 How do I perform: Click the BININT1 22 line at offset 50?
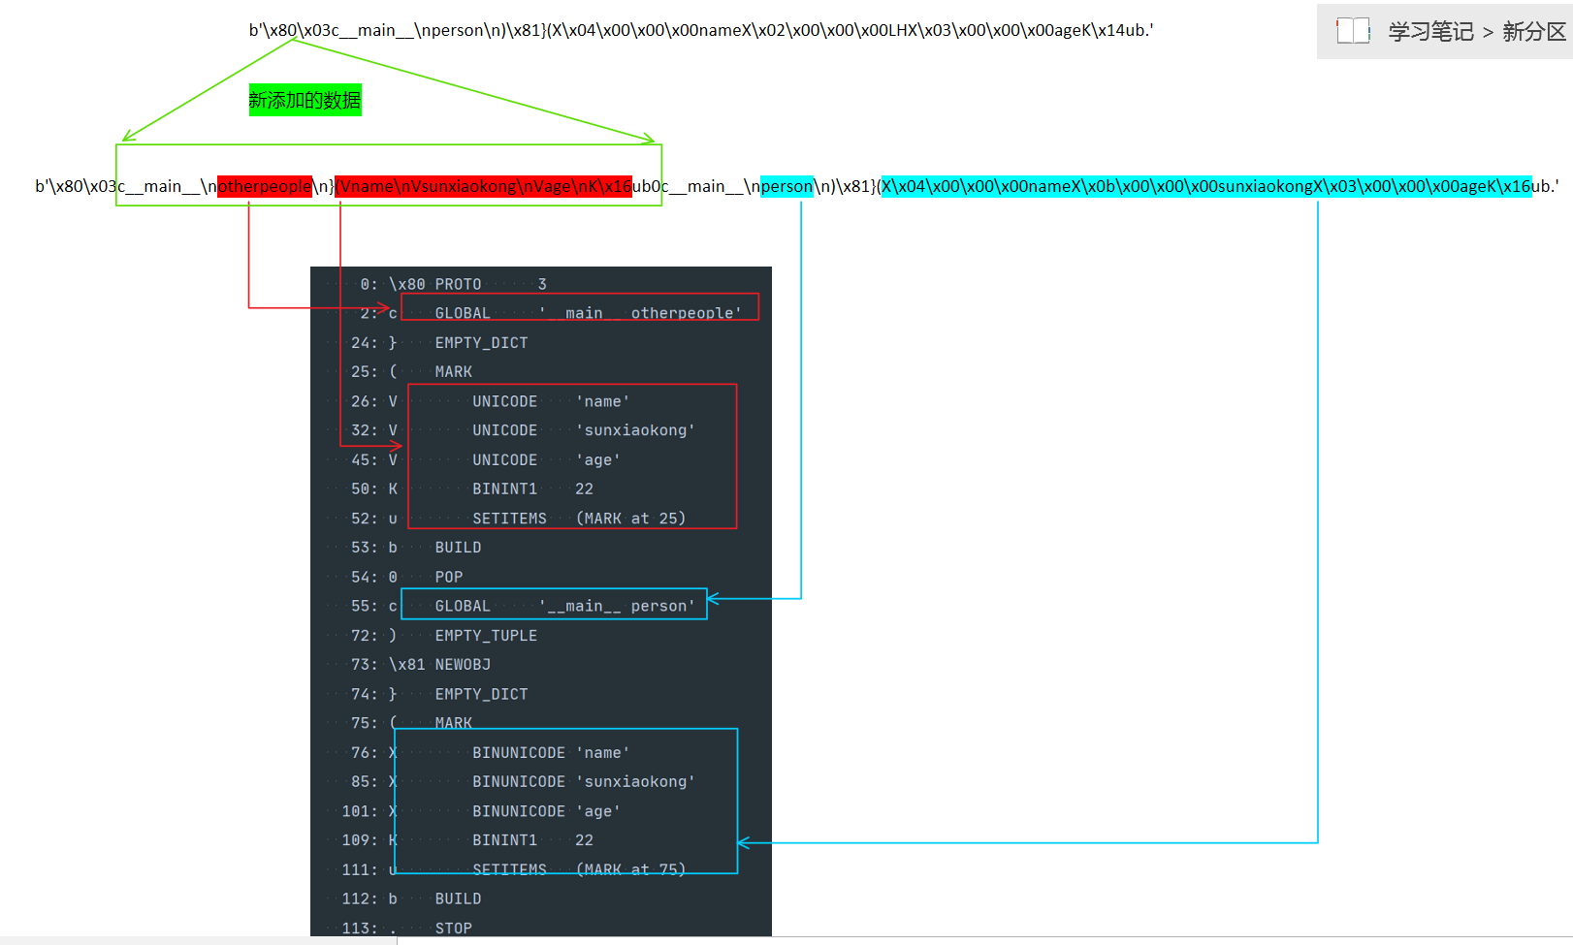[x=531, y=489]
